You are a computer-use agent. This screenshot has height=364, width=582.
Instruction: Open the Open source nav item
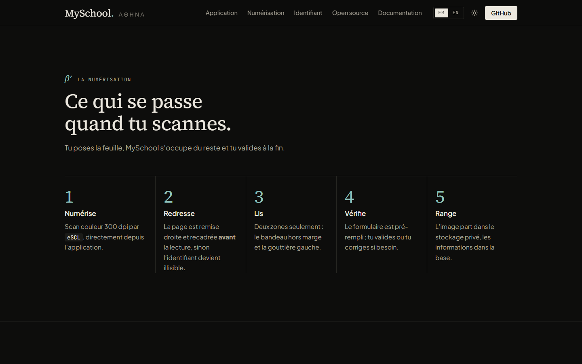coord(350,13)
